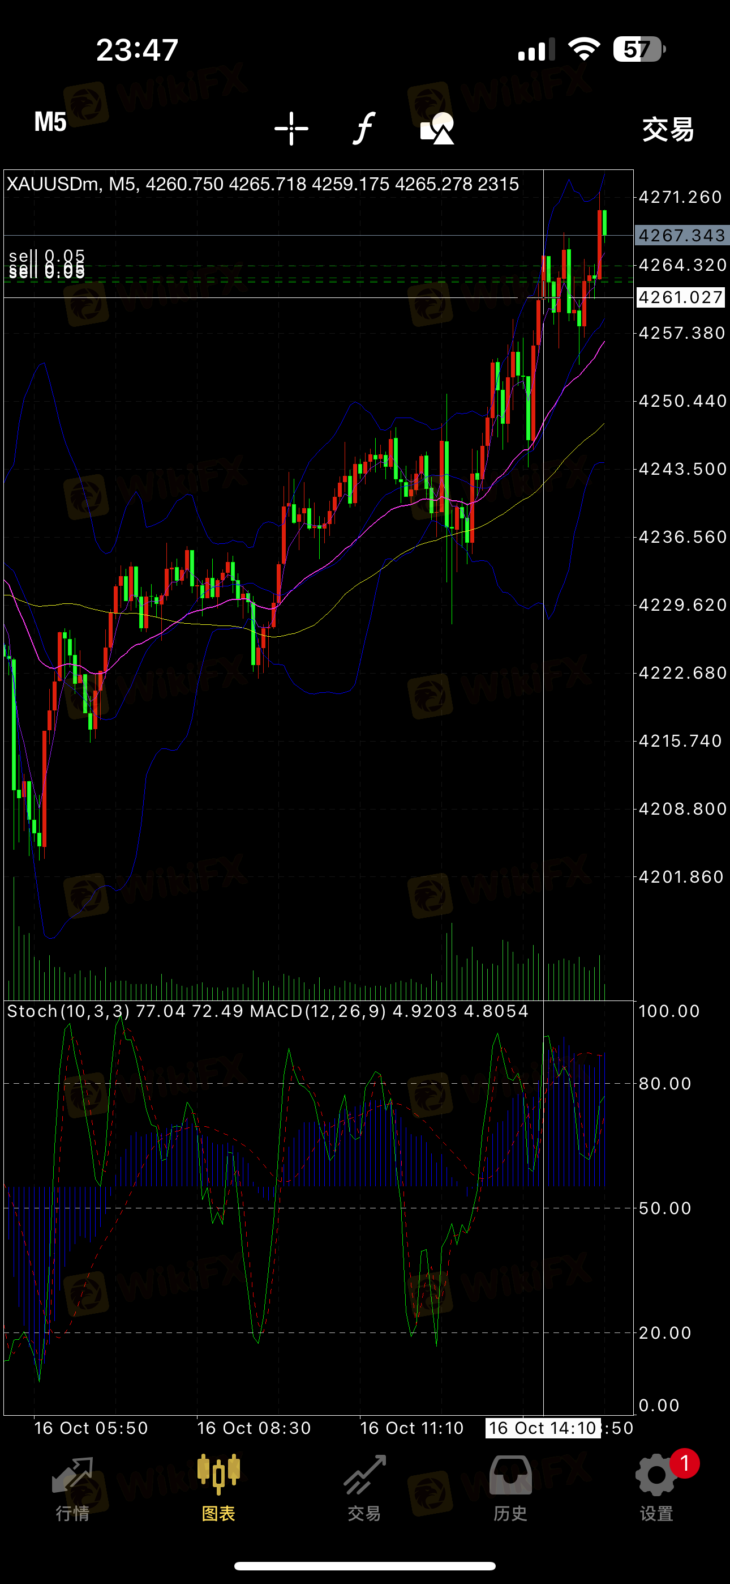Tap the 16 Oct 11:10 time label
Image resolution: width=730 pixels, height=1584 pixels.
[x=412, y=1428]
